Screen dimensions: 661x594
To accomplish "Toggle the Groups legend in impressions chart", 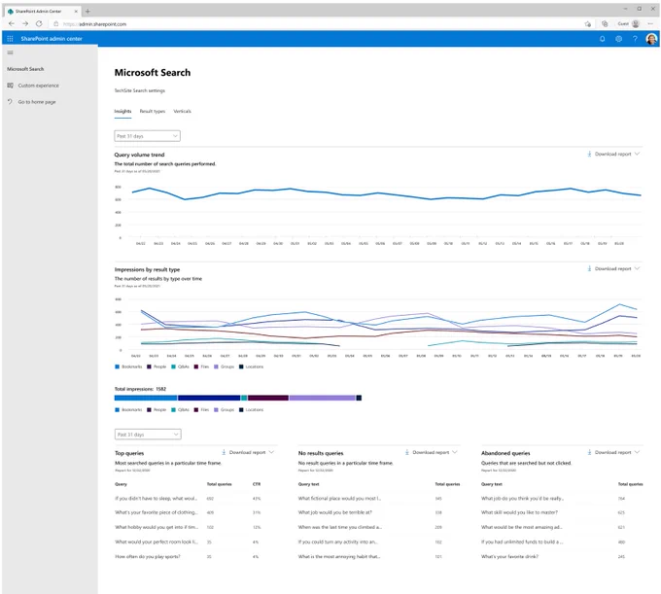I will (x=224, y=367).
